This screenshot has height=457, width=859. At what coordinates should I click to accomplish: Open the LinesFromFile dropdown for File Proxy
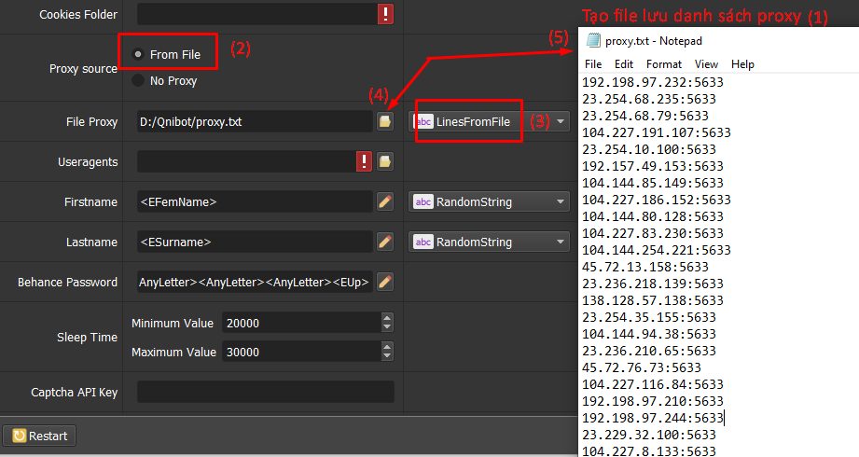click(560, 121)
